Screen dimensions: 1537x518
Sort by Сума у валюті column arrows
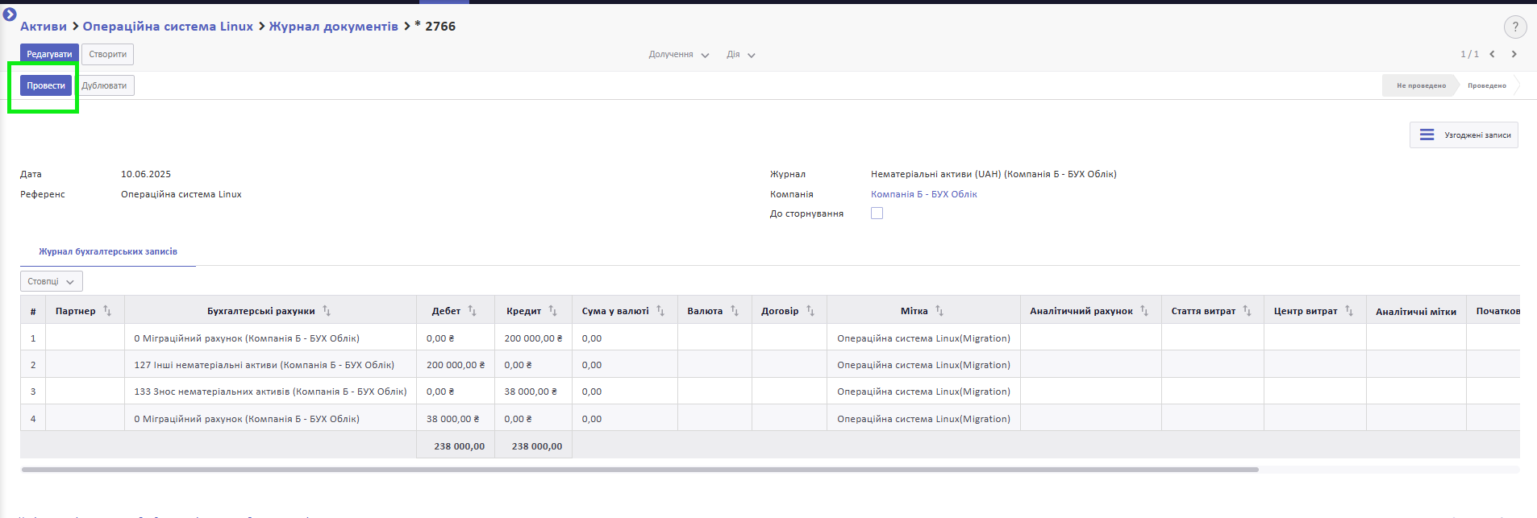pos(660,311)
